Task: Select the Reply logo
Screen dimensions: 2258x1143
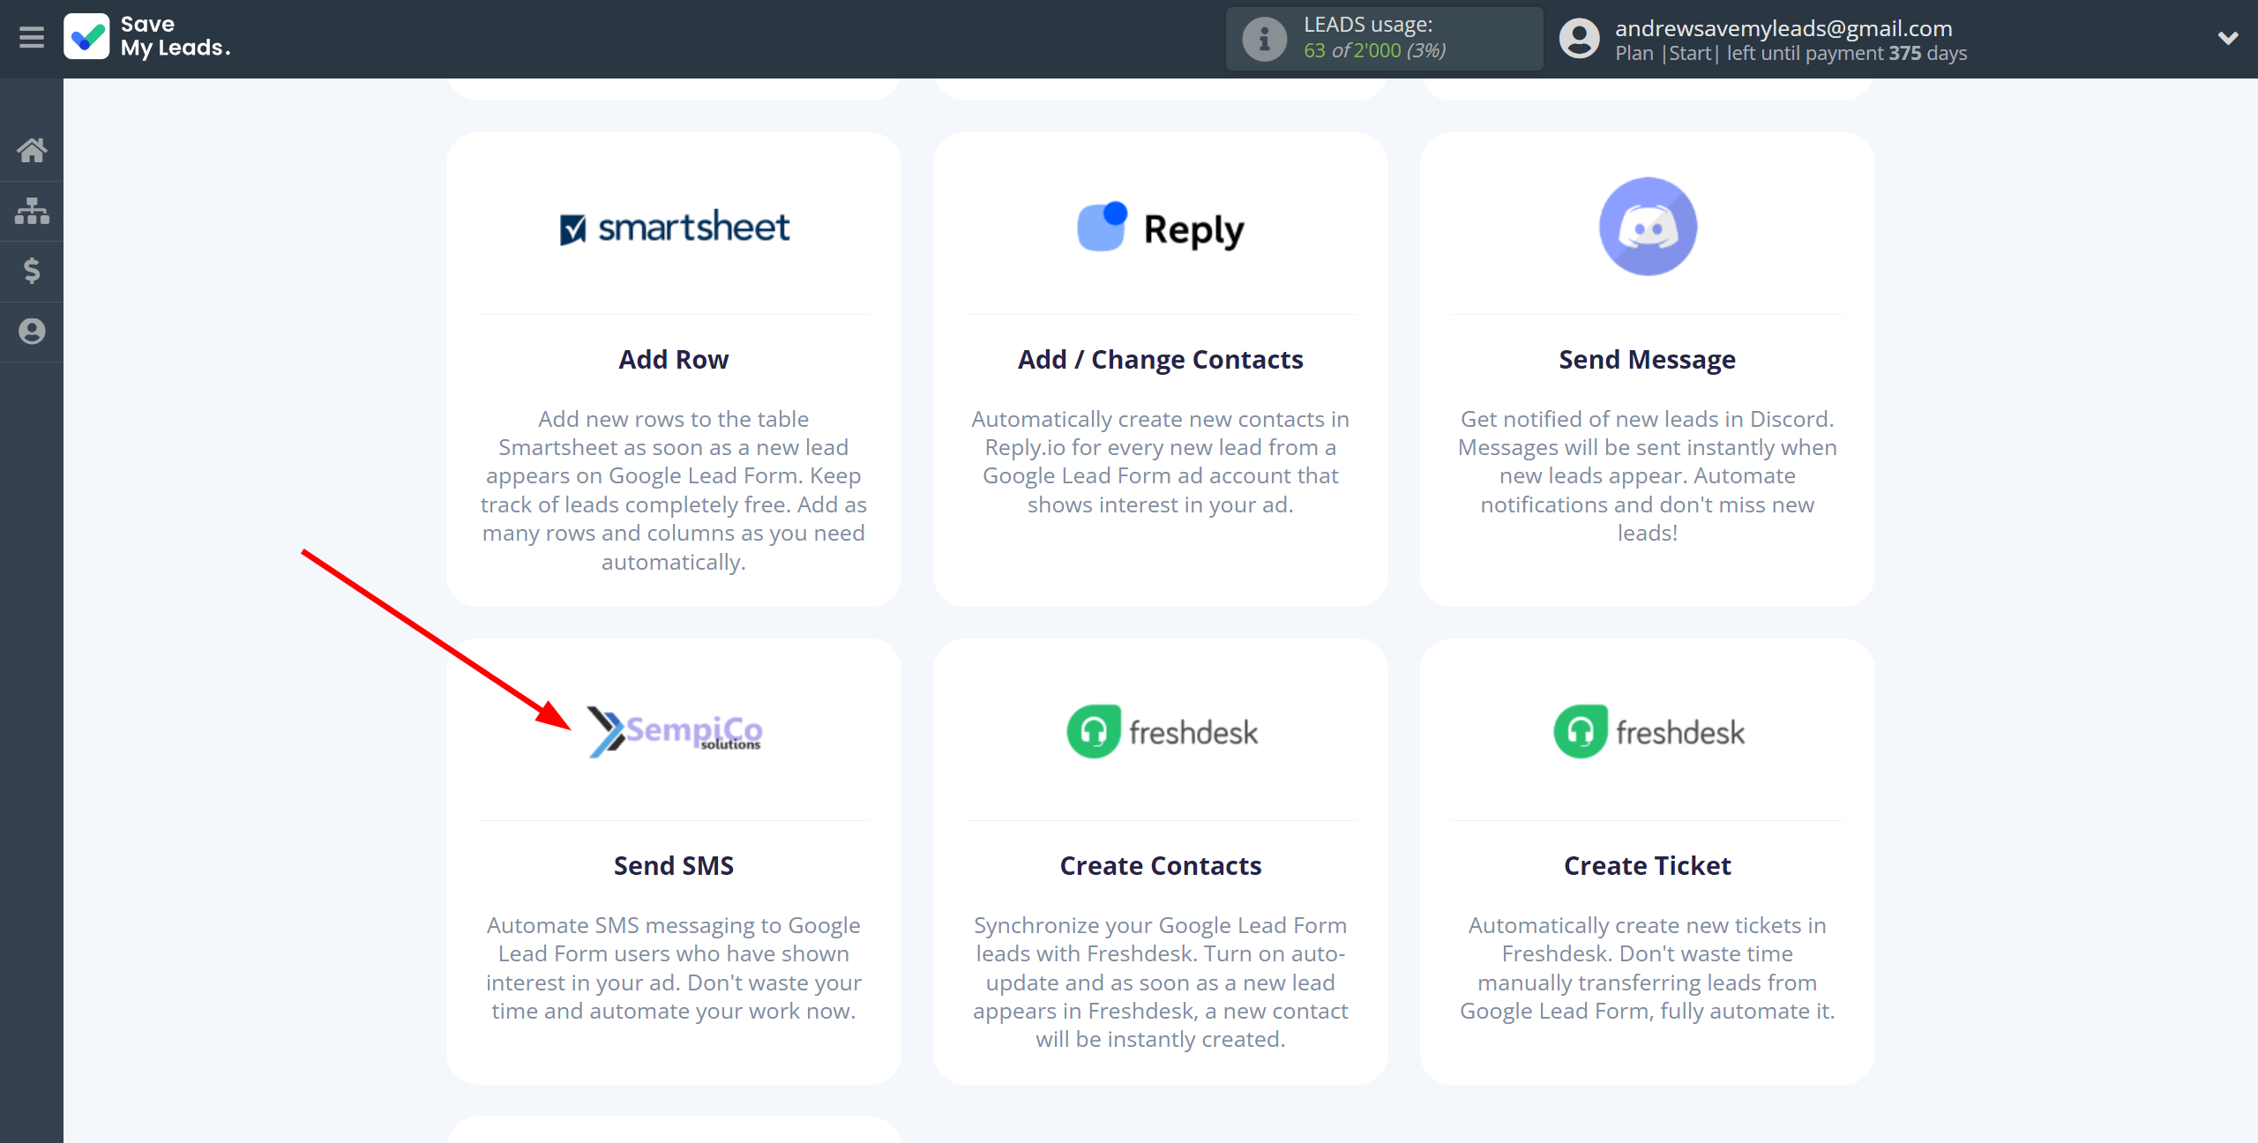Action: (1161, 228)
